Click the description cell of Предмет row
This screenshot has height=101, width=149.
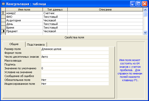105,31
